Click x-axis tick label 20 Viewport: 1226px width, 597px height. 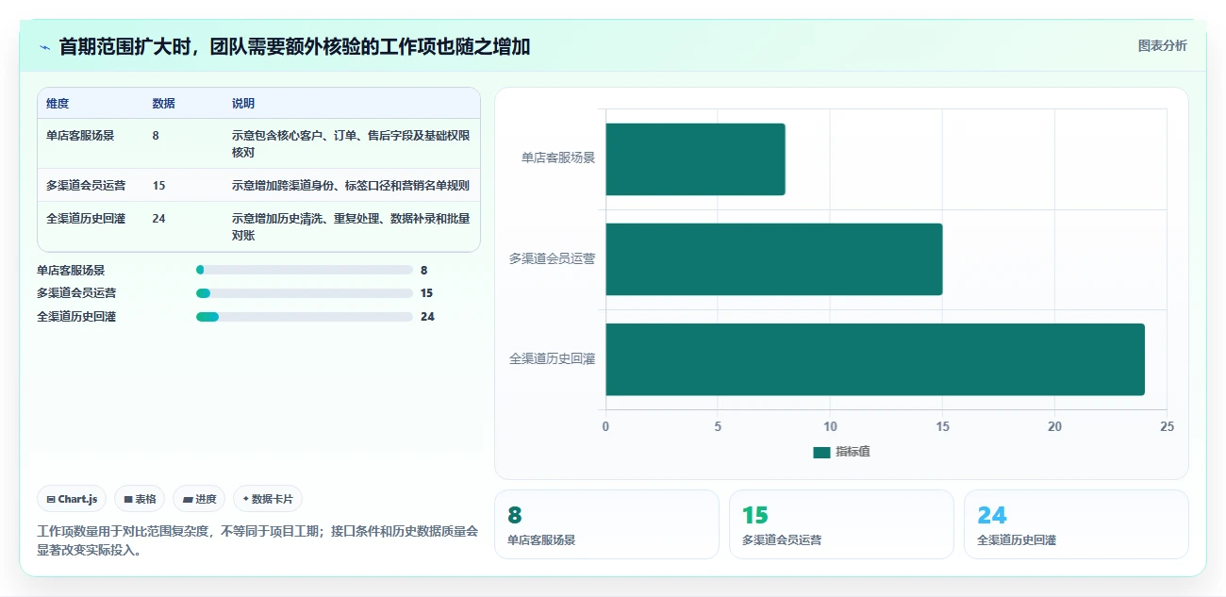[x=1054, y=426]
